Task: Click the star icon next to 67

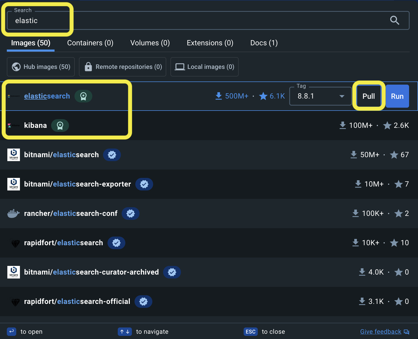Action: coord(394,155)
